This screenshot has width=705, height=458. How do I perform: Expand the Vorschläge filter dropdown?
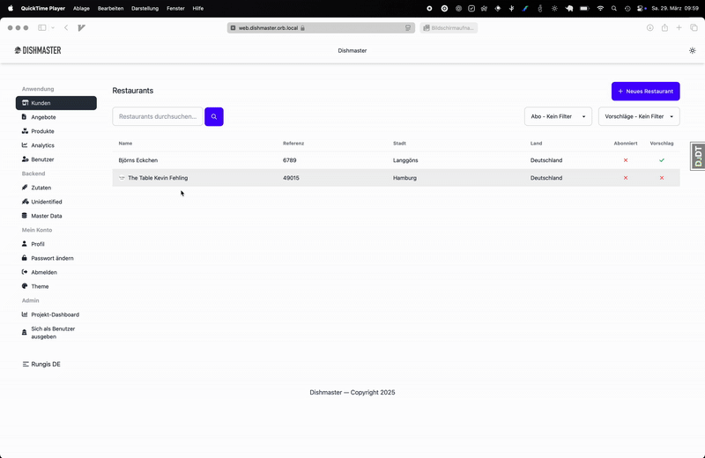(639, 116)
